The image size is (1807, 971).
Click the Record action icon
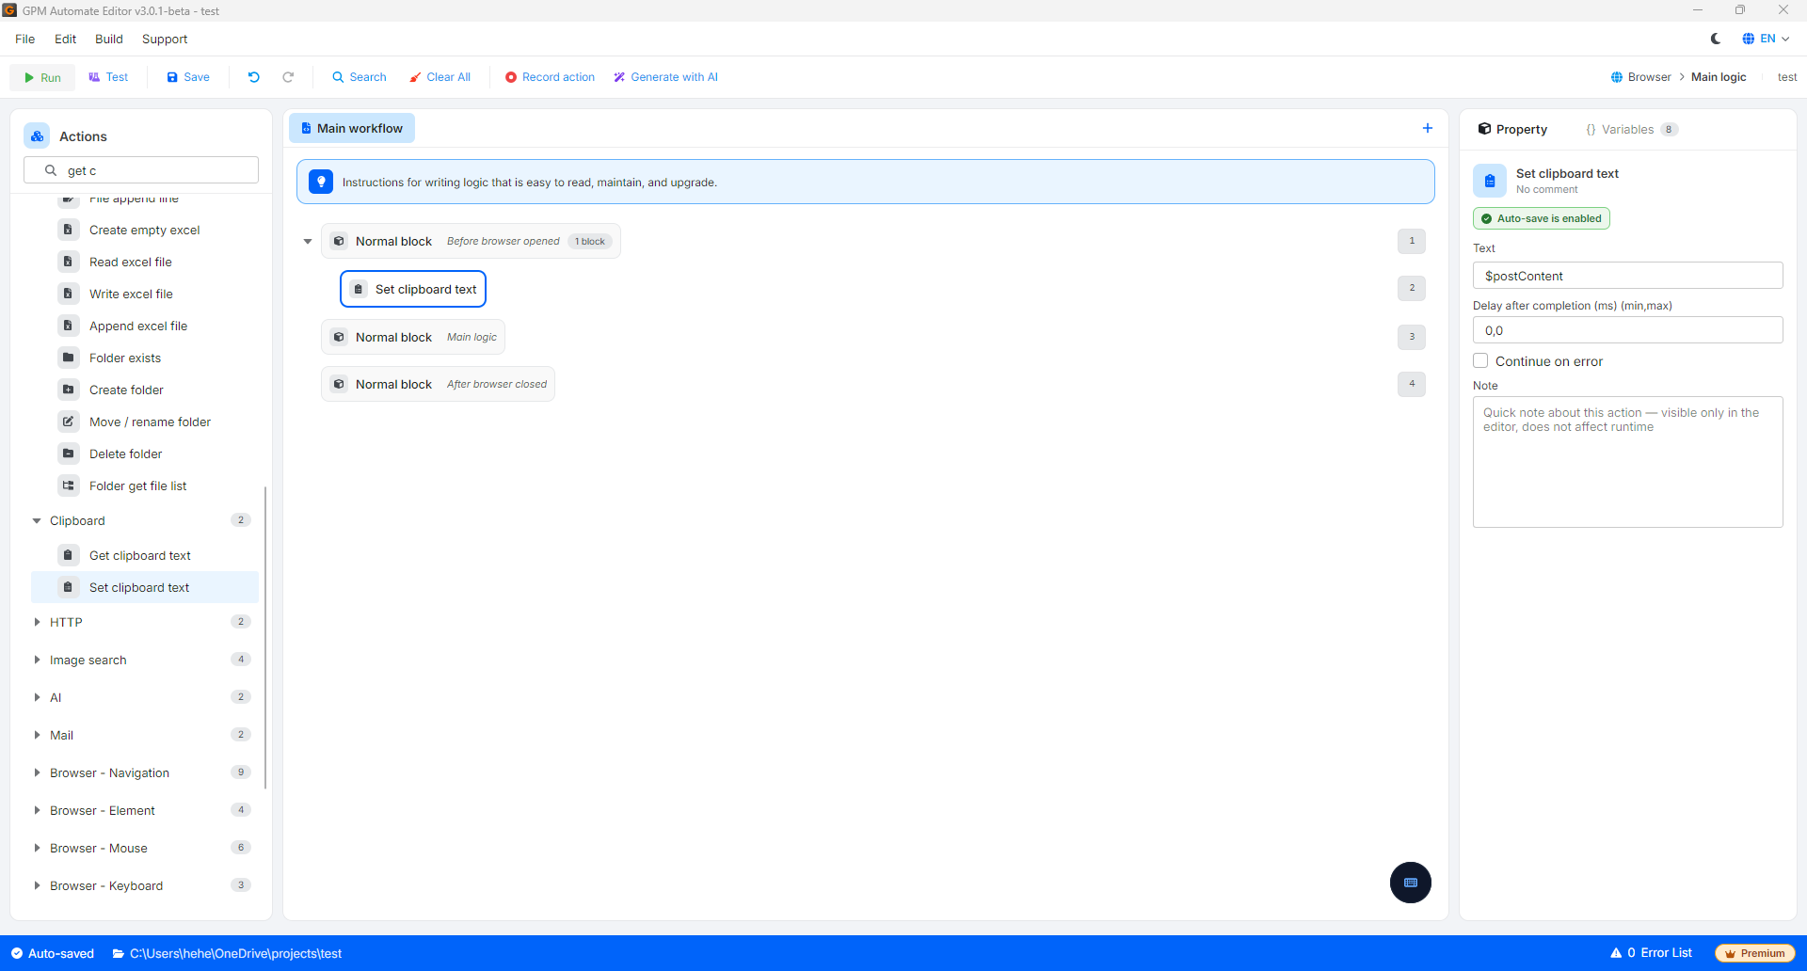(511, 77)
